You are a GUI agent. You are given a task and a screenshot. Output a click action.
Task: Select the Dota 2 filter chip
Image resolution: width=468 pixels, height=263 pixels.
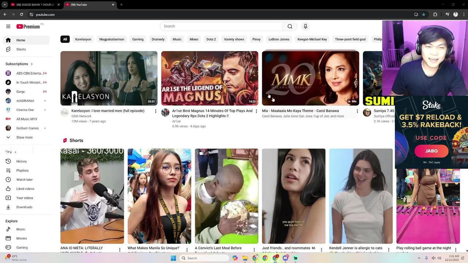(x=211, y=39)
